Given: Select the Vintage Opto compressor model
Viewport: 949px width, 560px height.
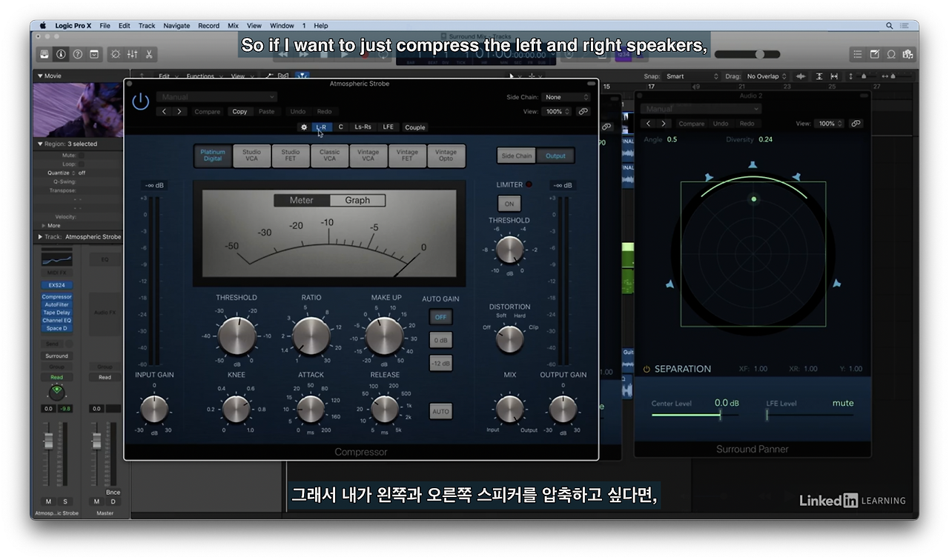Looking at the screenshot, I should point(446,156).
